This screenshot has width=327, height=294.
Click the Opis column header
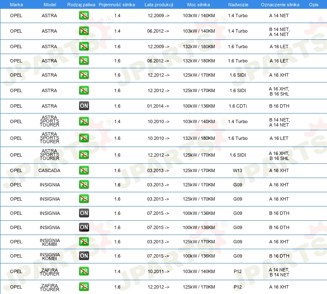click(x=314, y=5)
